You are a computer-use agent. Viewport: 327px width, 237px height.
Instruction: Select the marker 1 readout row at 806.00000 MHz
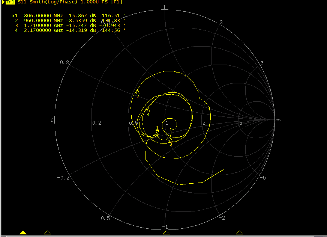coord(69,16)
